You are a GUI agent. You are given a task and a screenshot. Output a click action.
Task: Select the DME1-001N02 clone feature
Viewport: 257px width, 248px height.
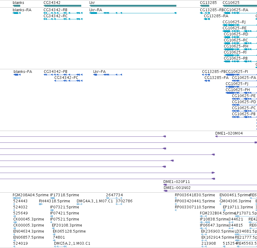[210, 191]
